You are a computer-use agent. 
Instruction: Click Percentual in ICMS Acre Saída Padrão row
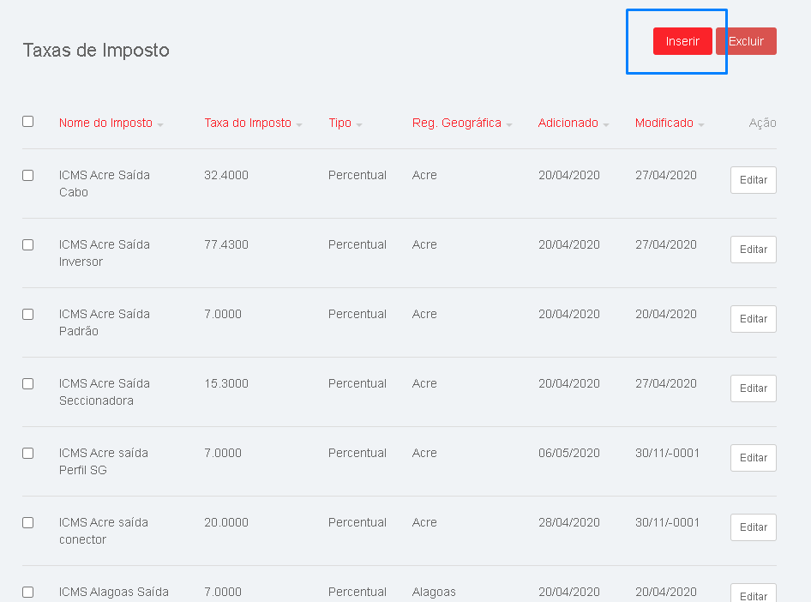pyautogui.click(x=357, y=315)
